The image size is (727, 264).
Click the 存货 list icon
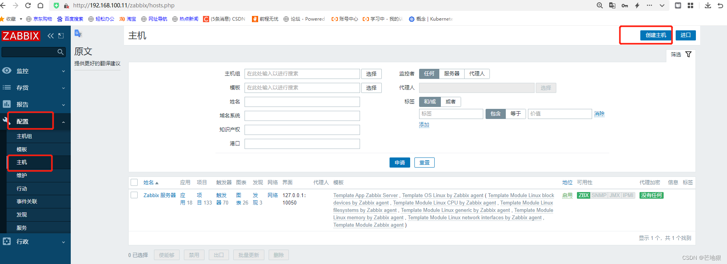click(x=7, y=87)
